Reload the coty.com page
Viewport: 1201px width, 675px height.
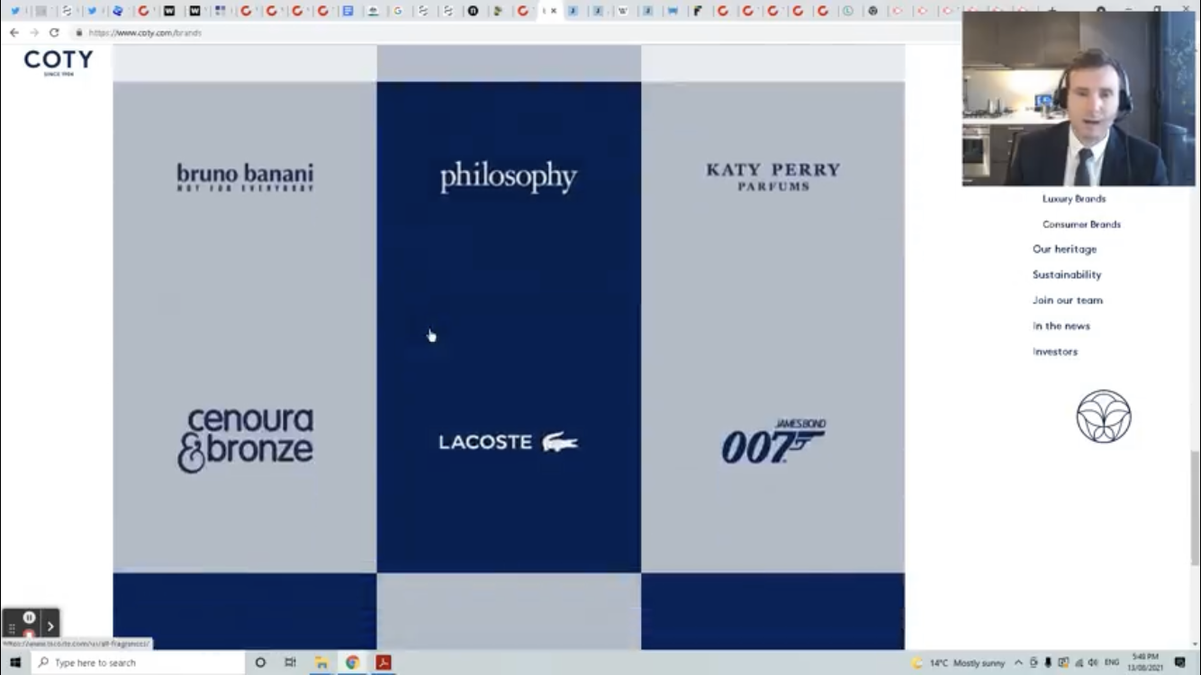(54, 32)
